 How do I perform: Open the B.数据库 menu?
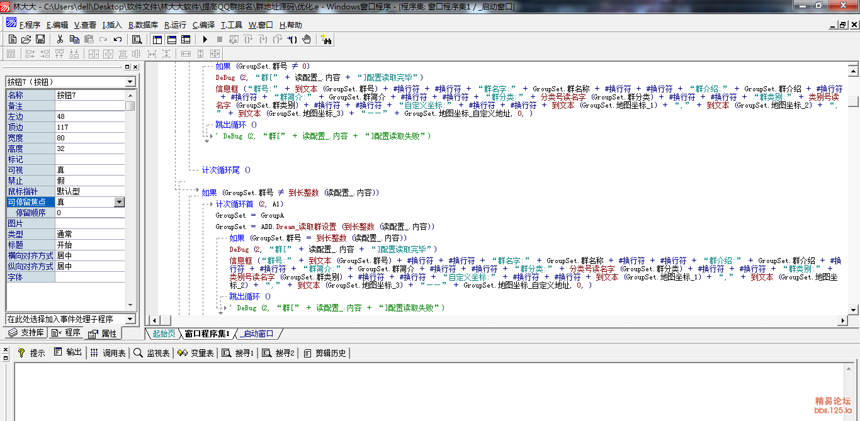[143, 25]
